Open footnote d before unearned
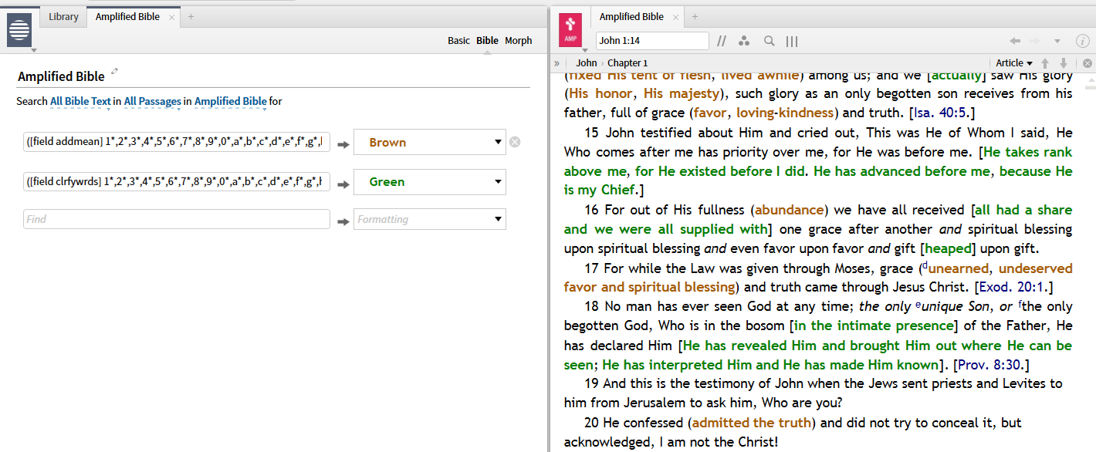Screen dimensions: 1096x452 925,265
